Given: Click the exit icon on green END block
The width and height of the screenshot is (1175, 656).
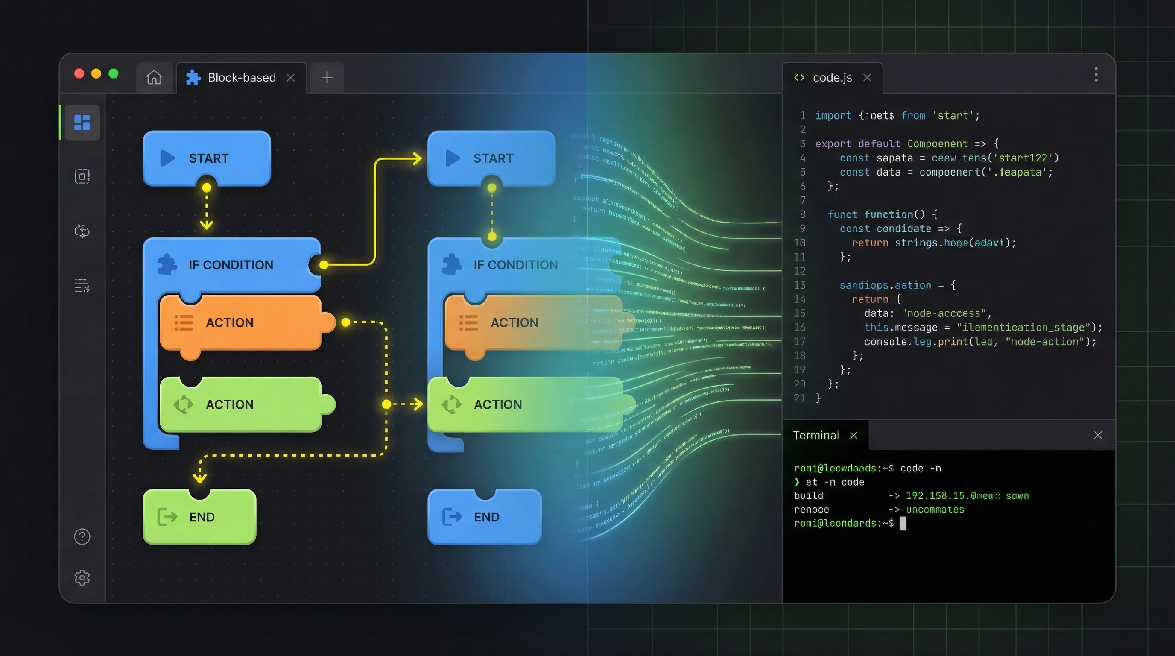Looking at the screenshot, I should click(x=167, y=517).
